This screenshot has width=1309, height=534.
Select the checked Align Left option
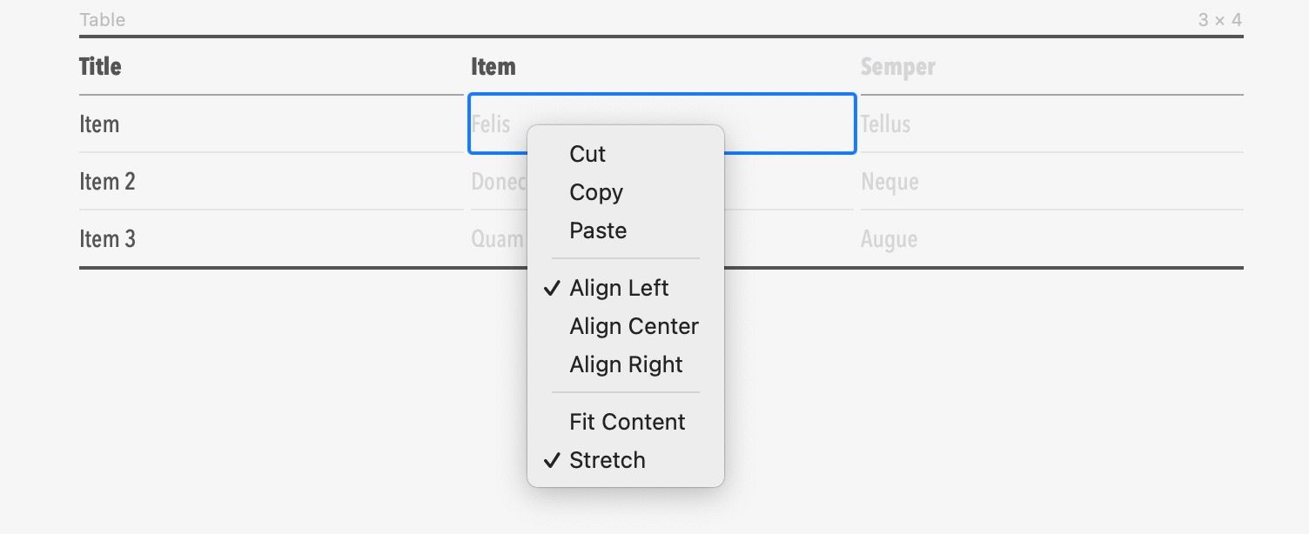619,288
